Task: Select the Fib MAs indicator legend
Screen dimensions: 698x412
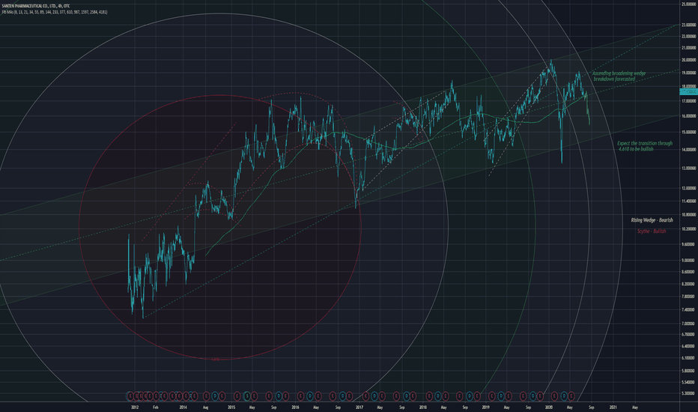Action: tap(54, 12)
